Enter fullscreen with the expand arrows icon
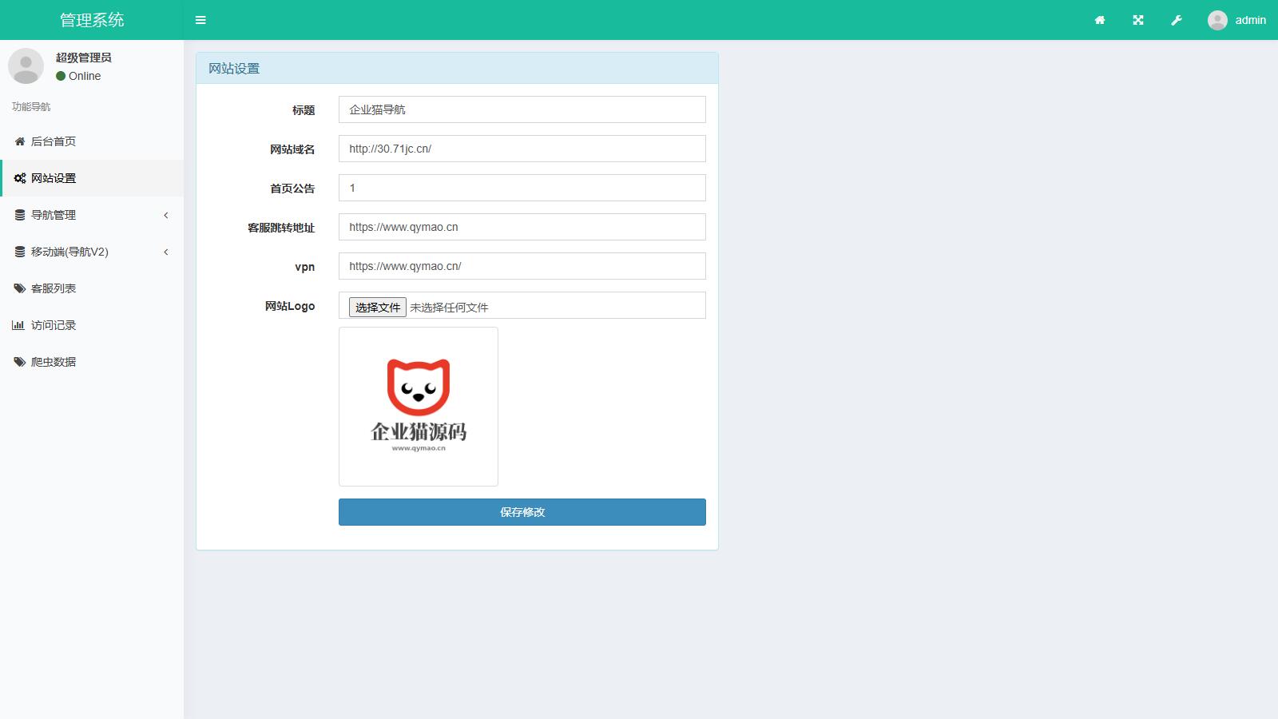This screenshot has width=1278, height=719. (1138, 20)
